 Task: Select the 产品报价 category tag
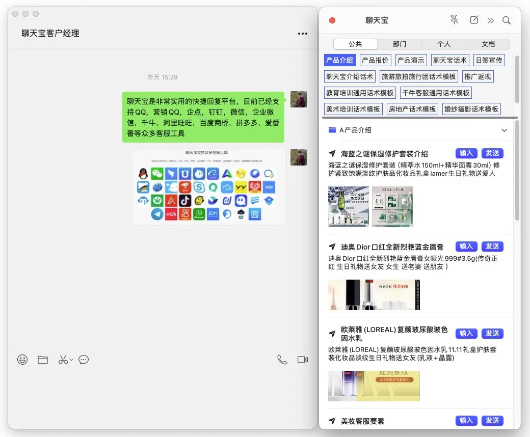coord(375,60)
